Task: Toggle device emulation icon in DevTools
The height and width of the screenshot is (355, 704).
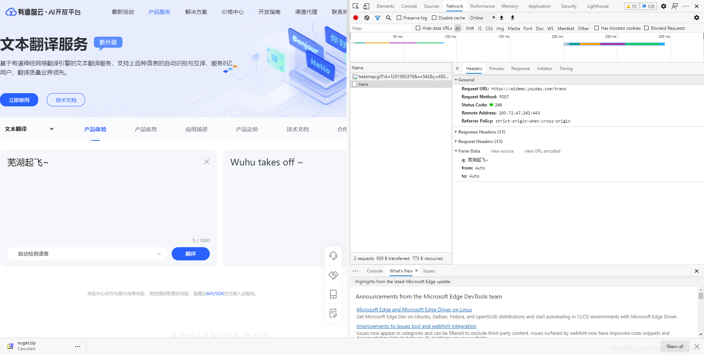Action: pyautogui.click(x=366, y=6)
